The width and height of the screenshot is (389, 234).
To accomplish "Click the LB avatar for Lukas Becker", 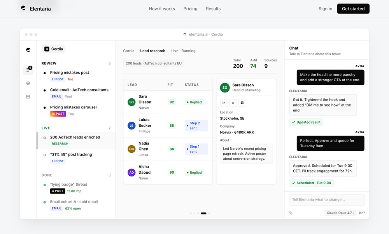I will tap(131, 126).
